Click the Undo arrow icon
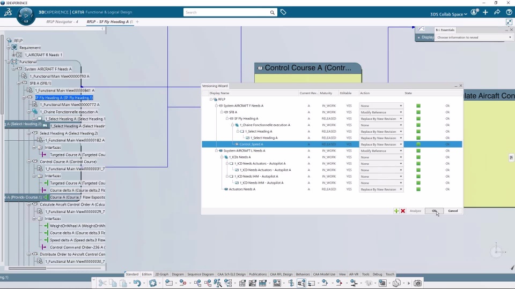515x289 pixels. point(137,283)
